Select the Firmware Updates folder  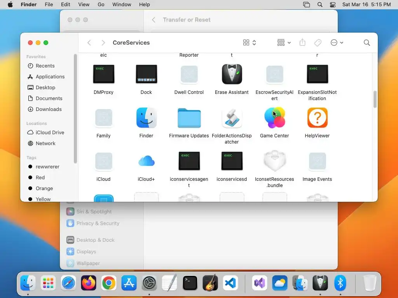[x=189, y=118]
